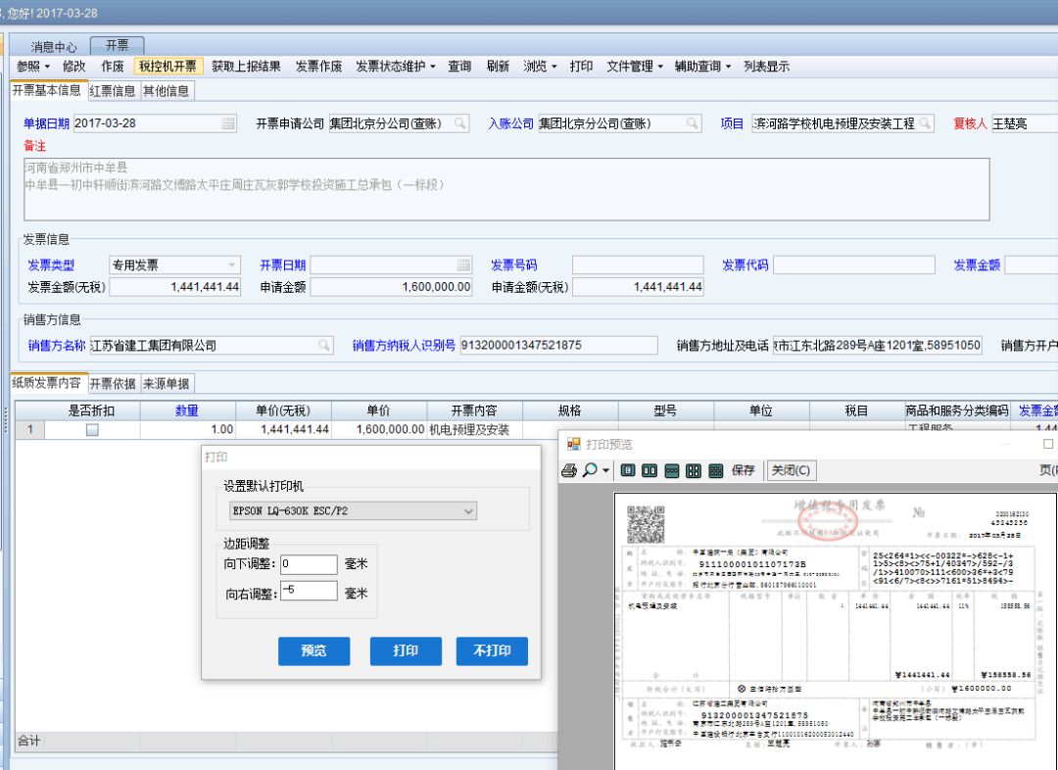Choose 不打印 in the print dialog

(492, 650)
